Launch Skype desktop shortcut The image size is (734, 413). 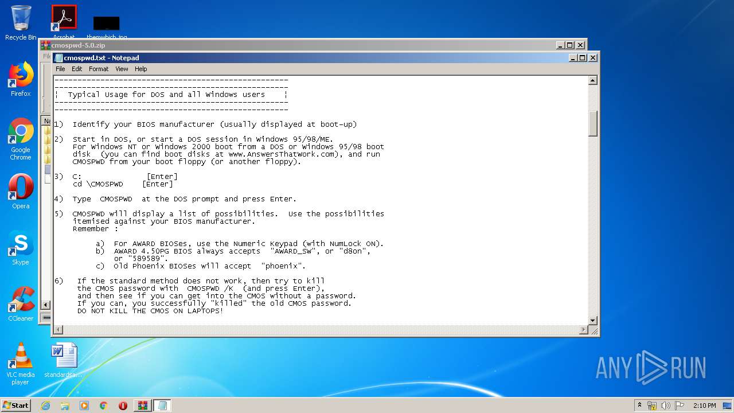(x=21, y=248)
